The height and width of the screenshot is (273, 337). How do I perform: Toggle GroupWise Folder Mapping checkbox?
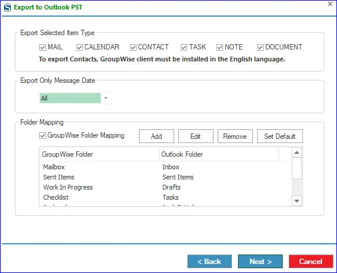pyautogui.click(x=42, y=135)
